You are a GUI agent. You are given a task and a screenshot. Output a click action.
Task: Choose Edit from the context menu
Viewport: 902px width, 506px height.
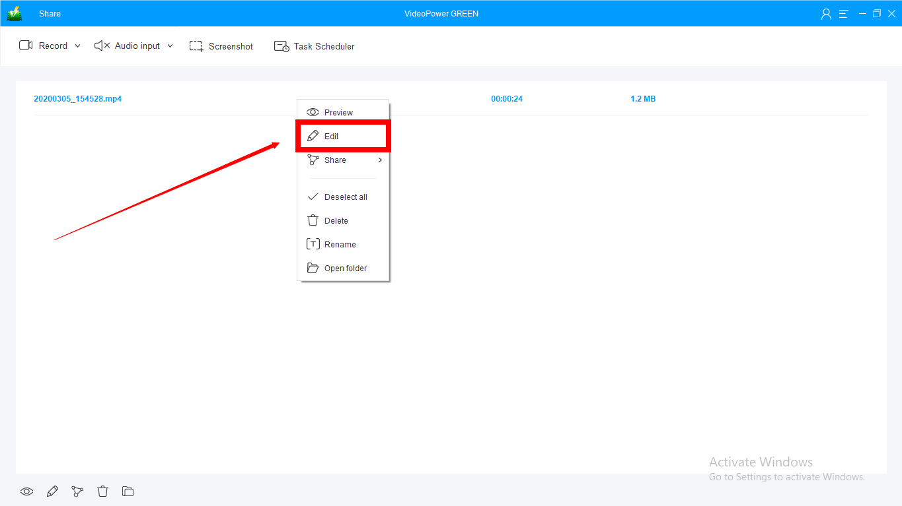pos(332,137)
